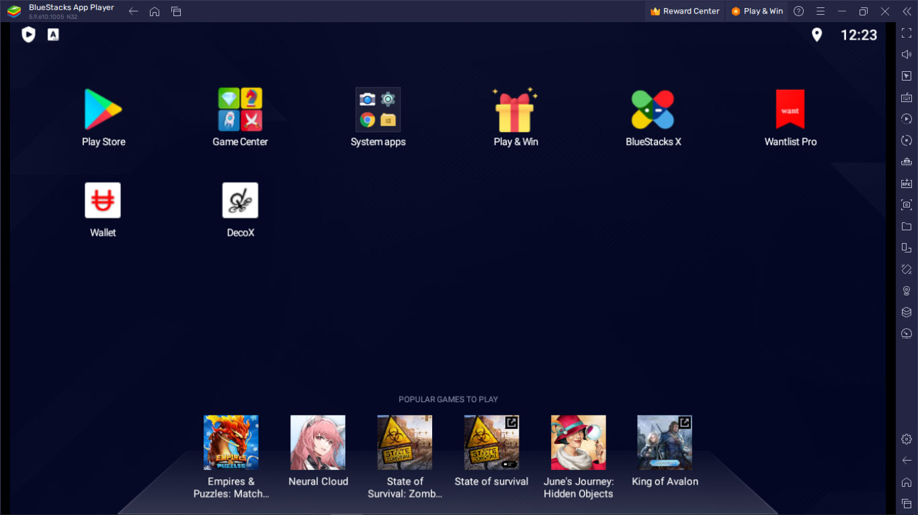This screenshot has height=515, width=918.
Task: Open the Play Store app
Action: click(x=103, y=109)
